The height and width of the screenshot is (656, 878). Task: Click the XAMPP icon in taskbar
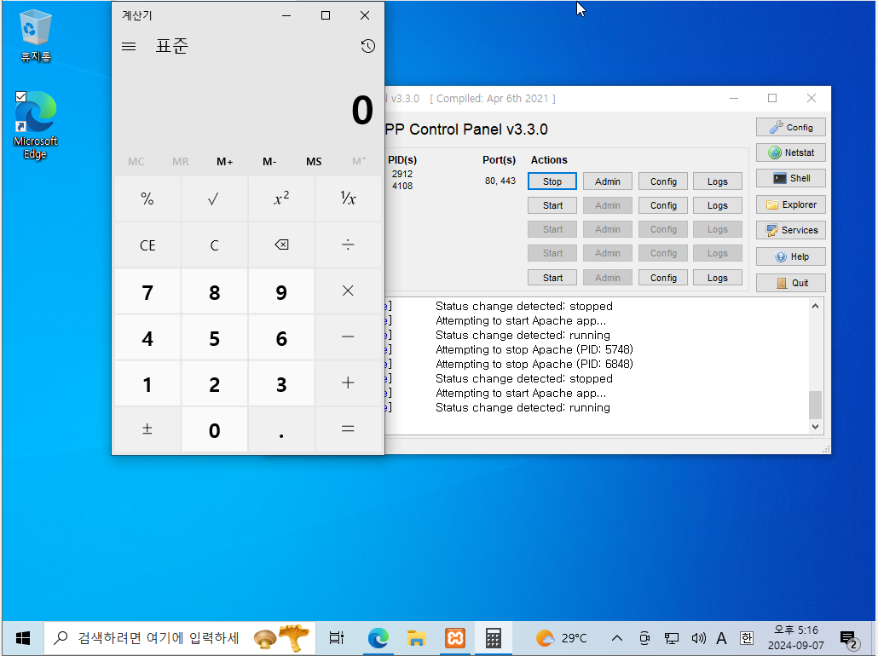click(x=454, y=638)
